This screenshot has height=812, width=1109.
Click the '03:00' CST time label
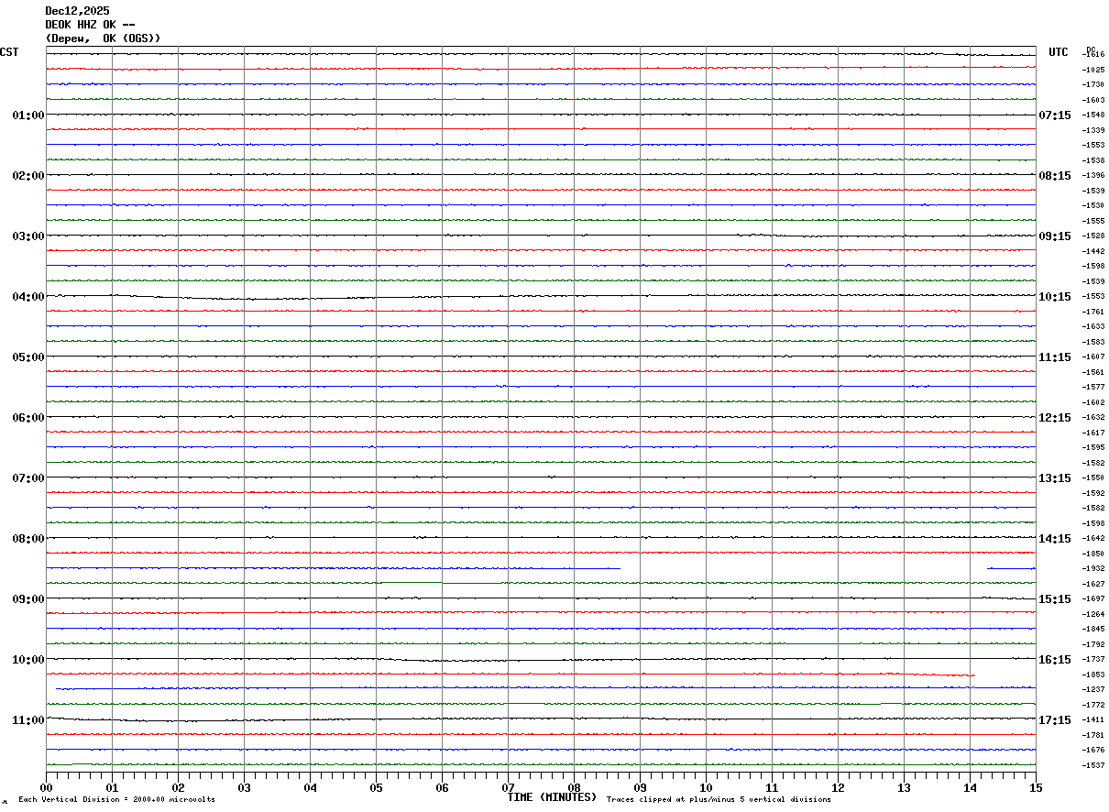28,236
